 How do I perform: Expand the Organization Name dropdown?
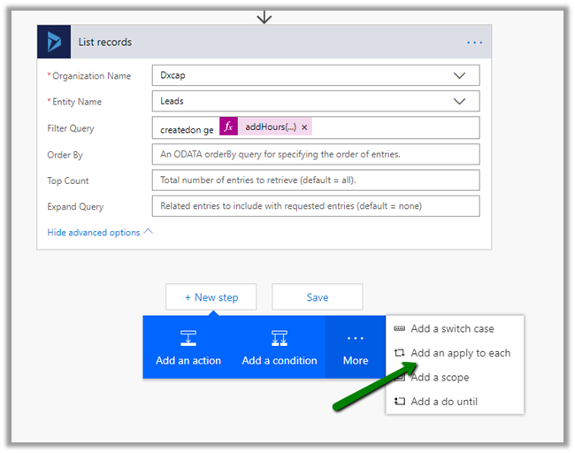pyautogui.click(x=459, y=76)
